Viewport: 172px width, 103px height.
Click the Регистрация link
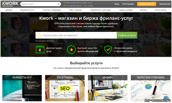click(128, 4)
